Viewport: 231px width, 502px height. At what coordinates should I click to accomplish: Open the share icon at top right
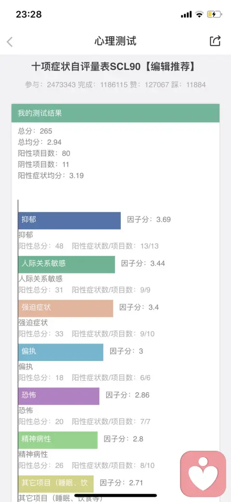(216, 41)
